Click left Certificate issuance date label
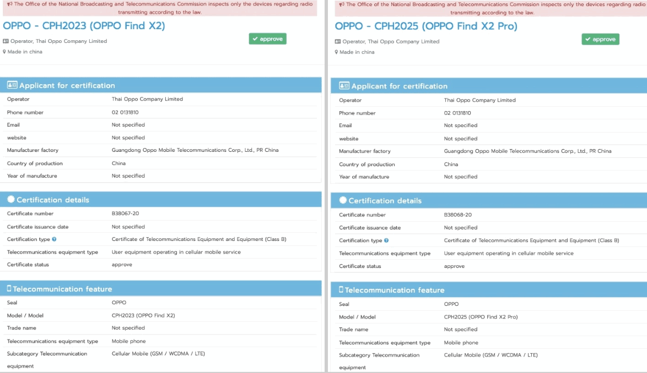 click(37, 227)
